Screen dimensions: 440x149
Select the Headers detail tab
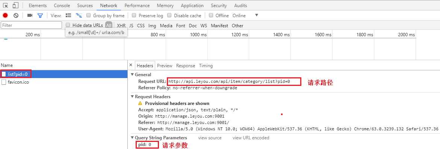click(x=145, y=66)
